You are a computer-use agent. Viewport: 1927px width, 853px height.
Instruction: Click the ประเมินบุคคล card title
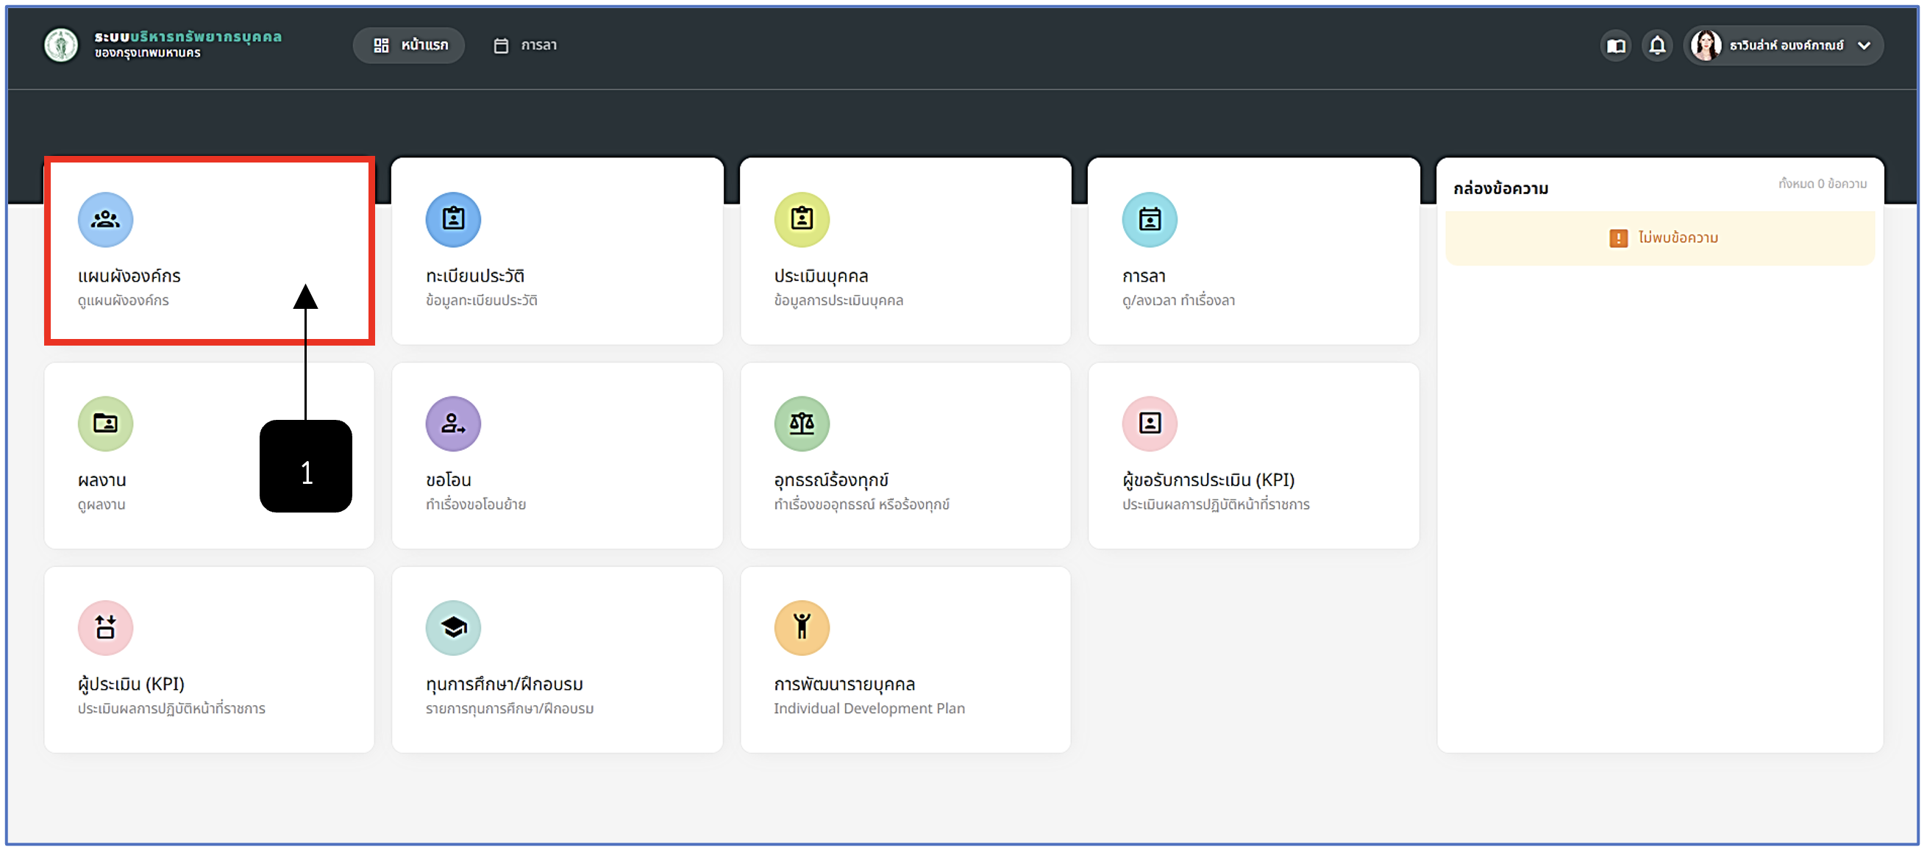(822, 276)
